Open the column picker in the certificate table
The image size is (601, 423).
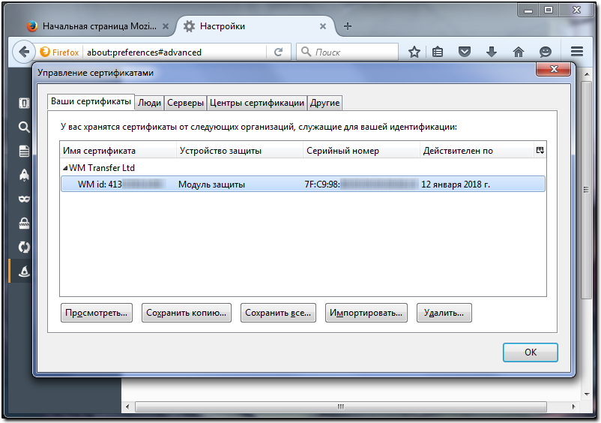540,150
